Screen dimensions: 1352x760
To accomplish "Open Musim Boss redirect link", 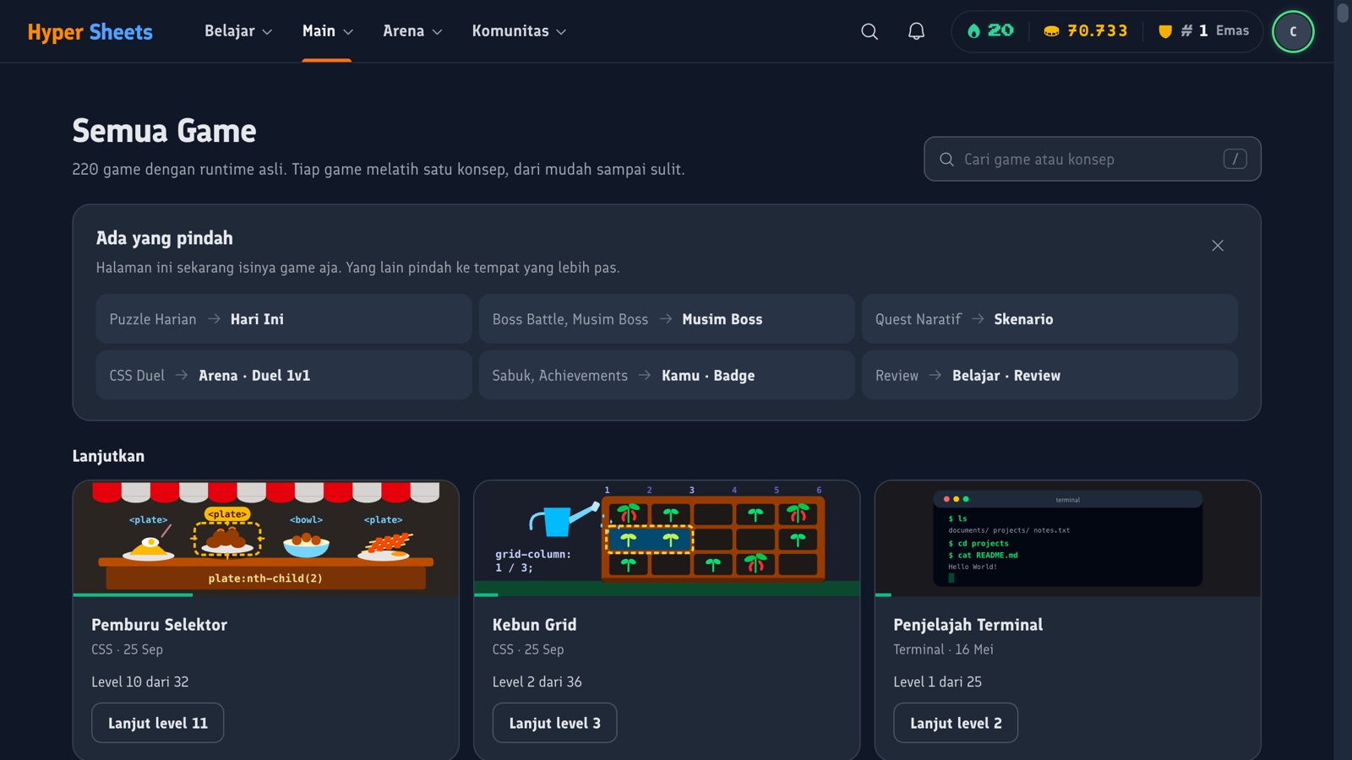I will (667, 318).
